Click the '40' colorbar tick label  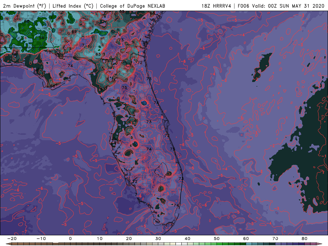(187, 239)
